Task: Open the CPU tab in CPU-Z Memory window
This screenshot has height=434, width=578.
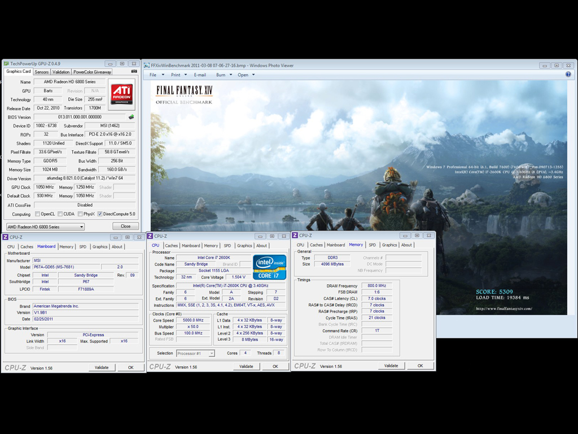Action: (300, 245)
